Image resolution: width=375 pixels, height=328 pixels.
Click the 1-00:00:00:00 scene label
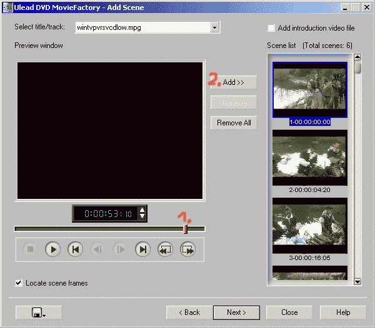pos(310,122)
